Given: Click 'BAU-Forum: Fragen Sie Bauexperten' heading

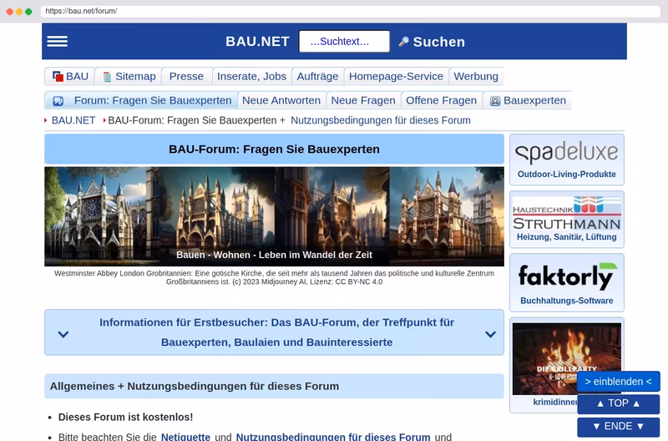Looking at the screenshot, I should coord(274,150).
